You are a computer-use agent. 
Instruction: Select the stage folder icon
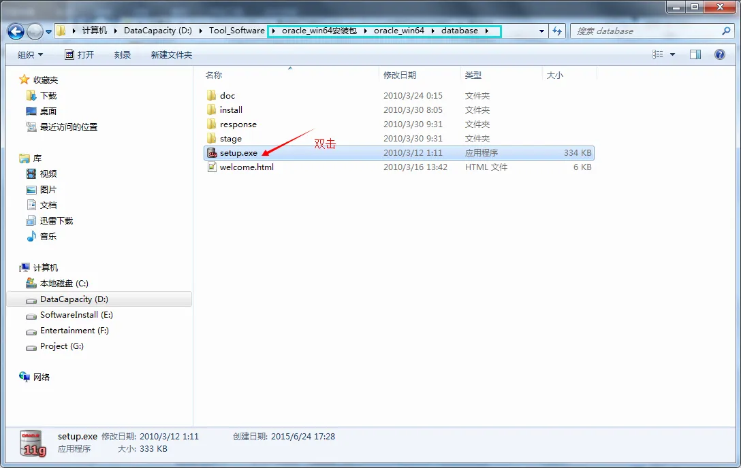pyautogui.click(x=212, y=138)
